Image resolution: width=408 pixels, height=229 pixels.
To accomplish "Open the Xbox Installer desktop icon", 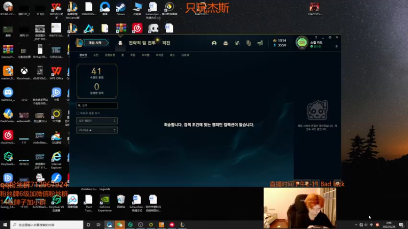I will pyautogui.click(x=24, y=73).
